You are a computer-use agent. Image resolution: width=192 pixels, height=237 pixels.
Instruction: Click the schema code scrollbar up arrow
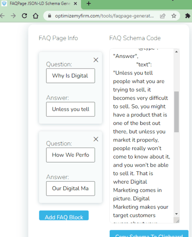176,52
